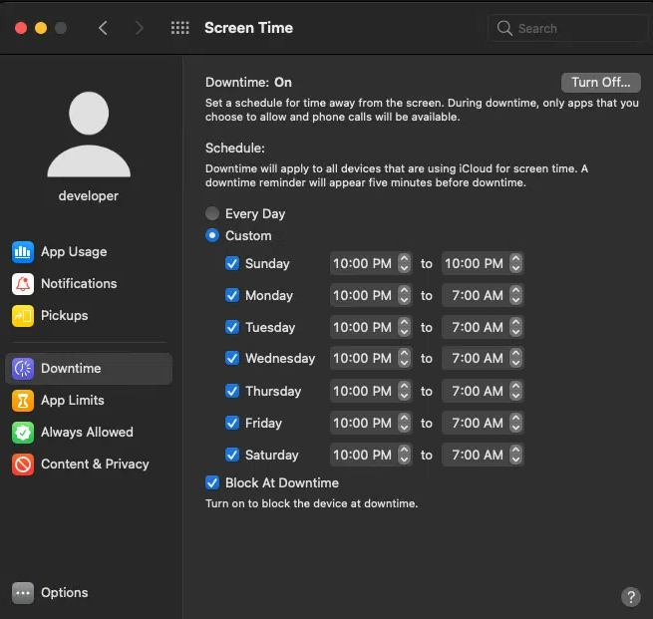Click the Notifications bell icon
The height and width of the screenshot is (619, 653).
pos(23,284)
